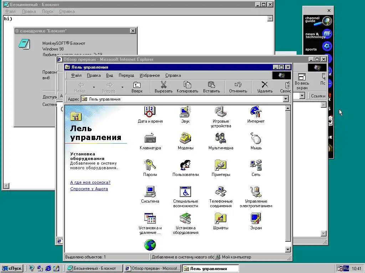Open the Сисьтема computer icon
365x273 pixels.
(x=150, y=195)
